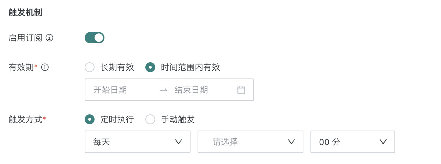Open the 00 分 minute dropdown

(352, 142)
